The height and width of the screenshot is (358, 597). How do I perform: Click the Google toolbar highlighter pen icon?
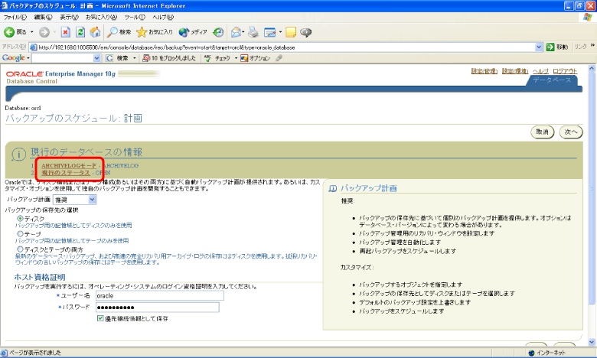(x=279, y=58)
